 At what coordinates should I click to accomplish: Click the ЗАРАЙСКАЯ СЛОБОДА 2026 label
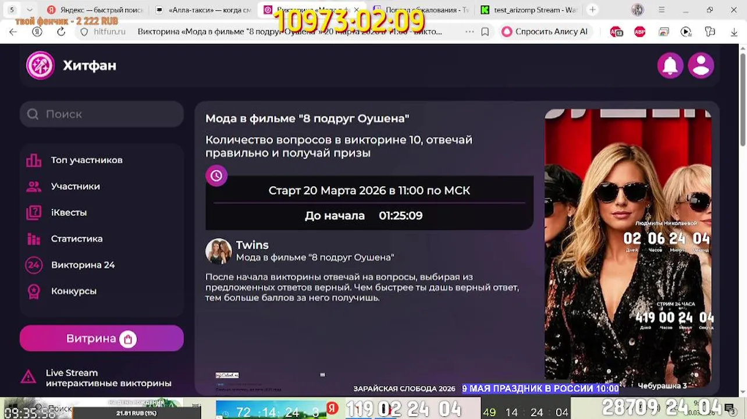click(x=404, y=388)
